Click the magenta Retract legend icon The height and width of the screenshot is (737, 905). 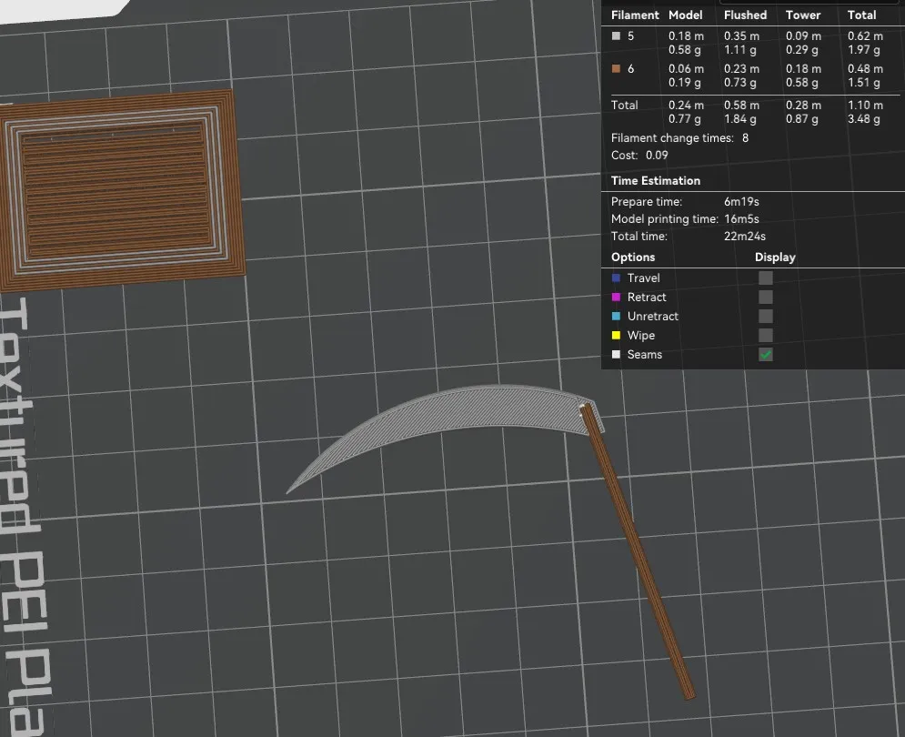coord(617,298)
